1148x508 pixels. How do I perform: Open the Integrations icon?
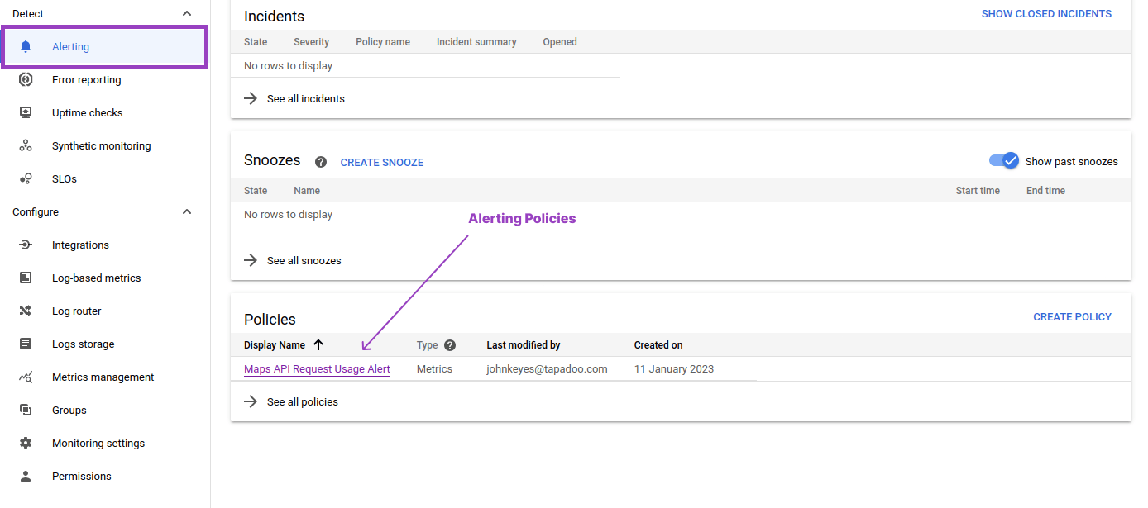coord(26,245)
